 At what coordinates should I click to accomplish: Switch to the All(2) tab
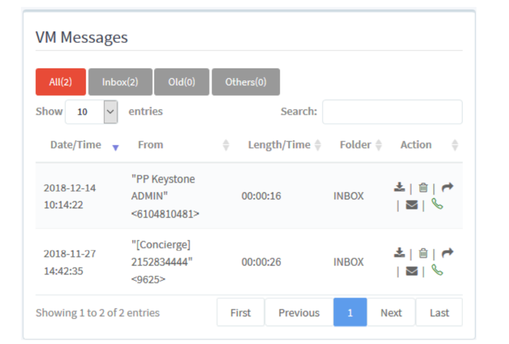pos(61,82)
